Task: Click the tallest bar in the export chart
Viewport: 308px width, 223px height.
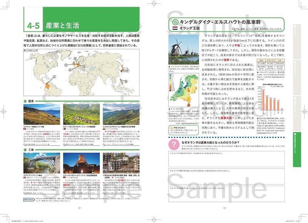Action: tap(263, 100)
